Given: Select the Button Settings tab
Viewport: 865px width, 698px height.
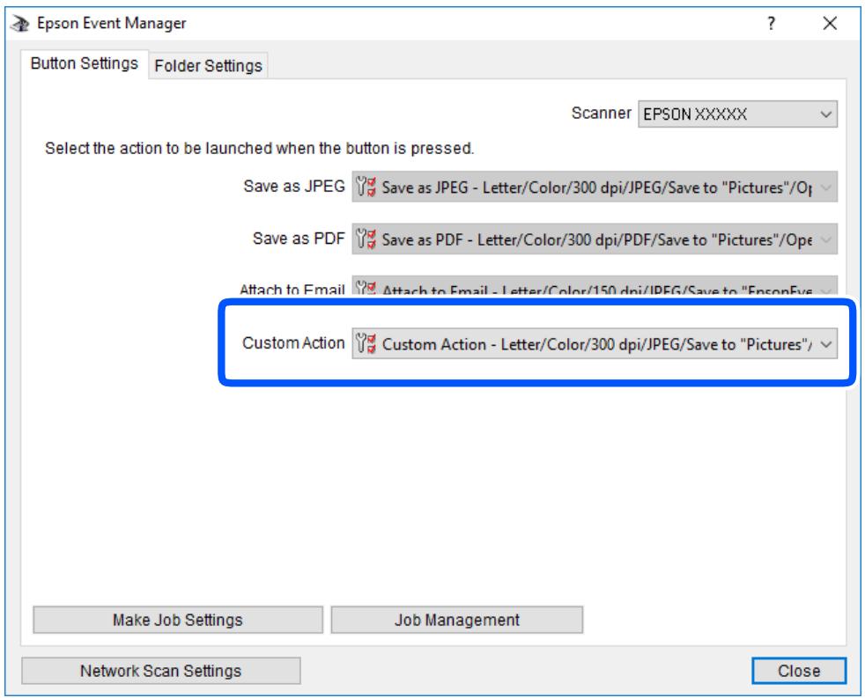Looking at the screenshot, I should click(x=85, y=63).
